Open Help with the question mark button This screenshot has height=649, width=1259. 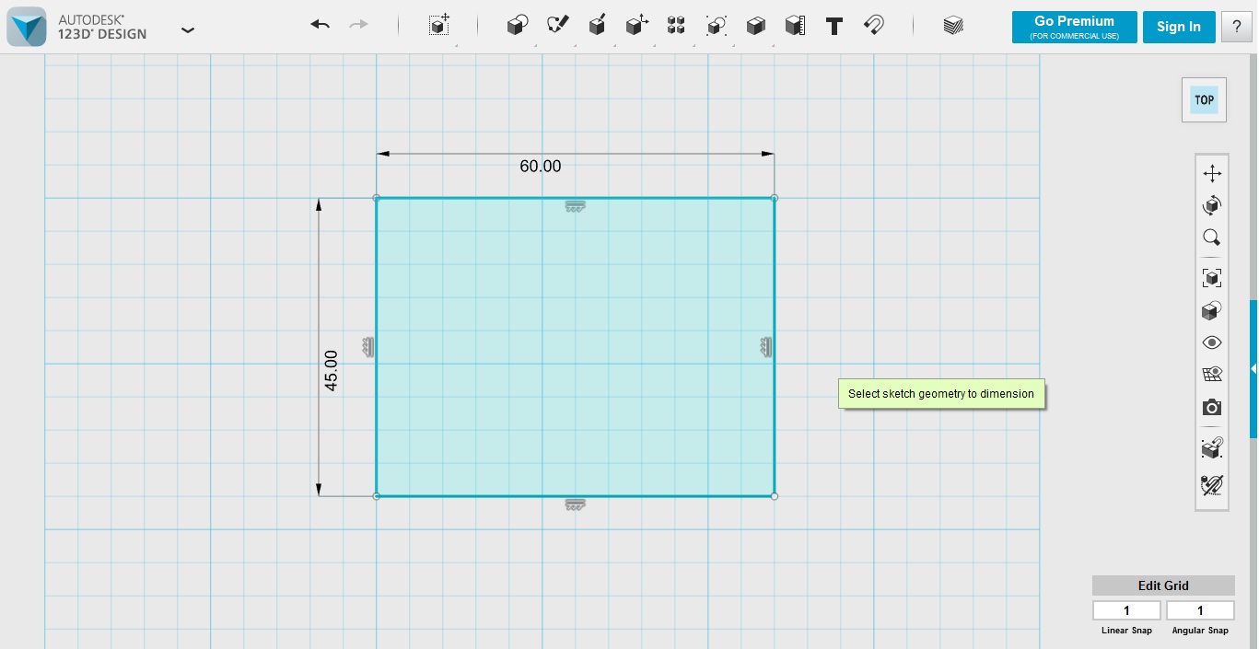[x=1237, y=27]
